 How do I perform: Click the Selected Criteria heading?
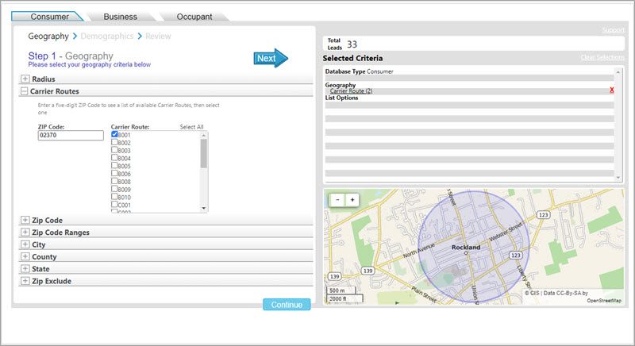click(x=352, y=58)
